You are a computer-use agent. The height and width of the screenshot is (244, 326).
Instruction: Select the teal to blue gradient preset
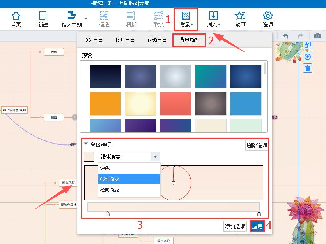(x=211, y=76)
